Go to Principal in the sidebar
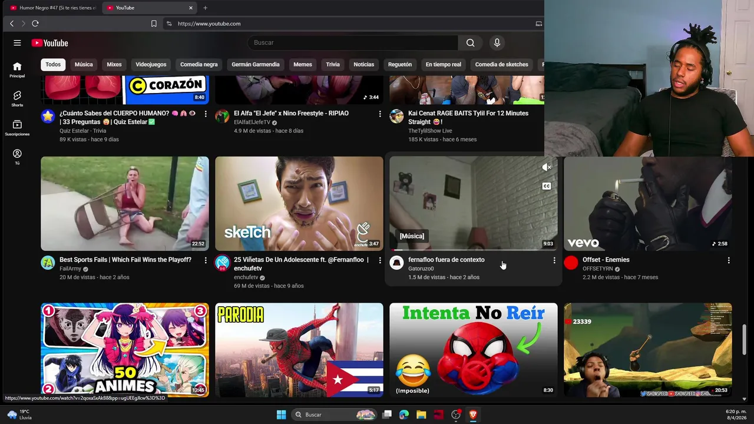This screenshot has width=754, height=424. 17,70
